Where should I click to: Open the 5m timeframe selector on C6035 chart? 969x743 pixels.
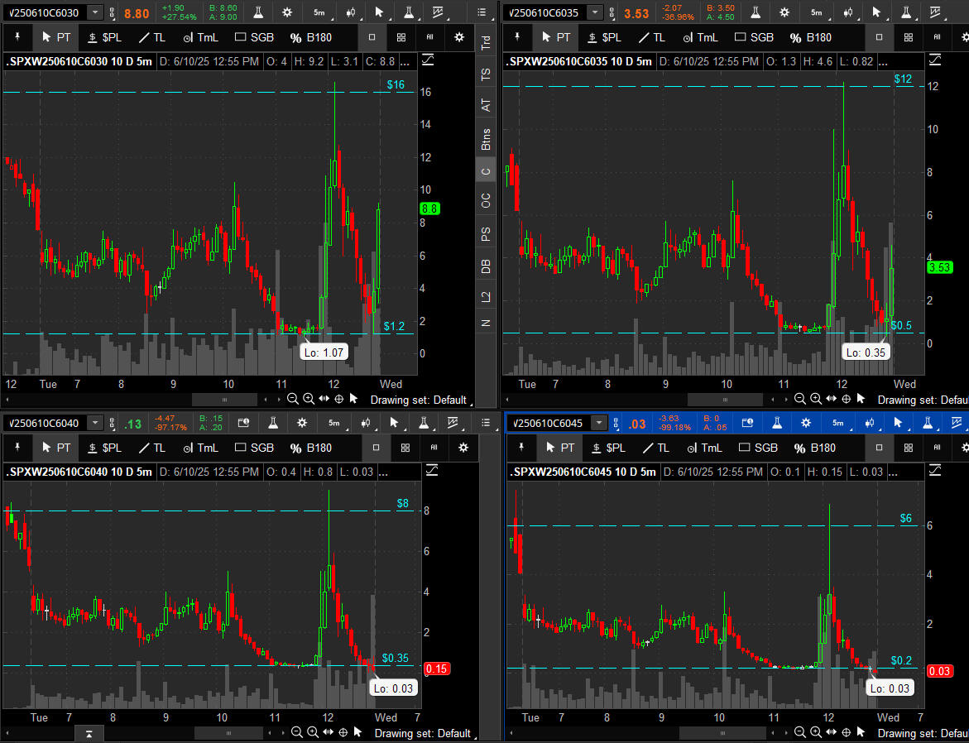coord(816,12)
